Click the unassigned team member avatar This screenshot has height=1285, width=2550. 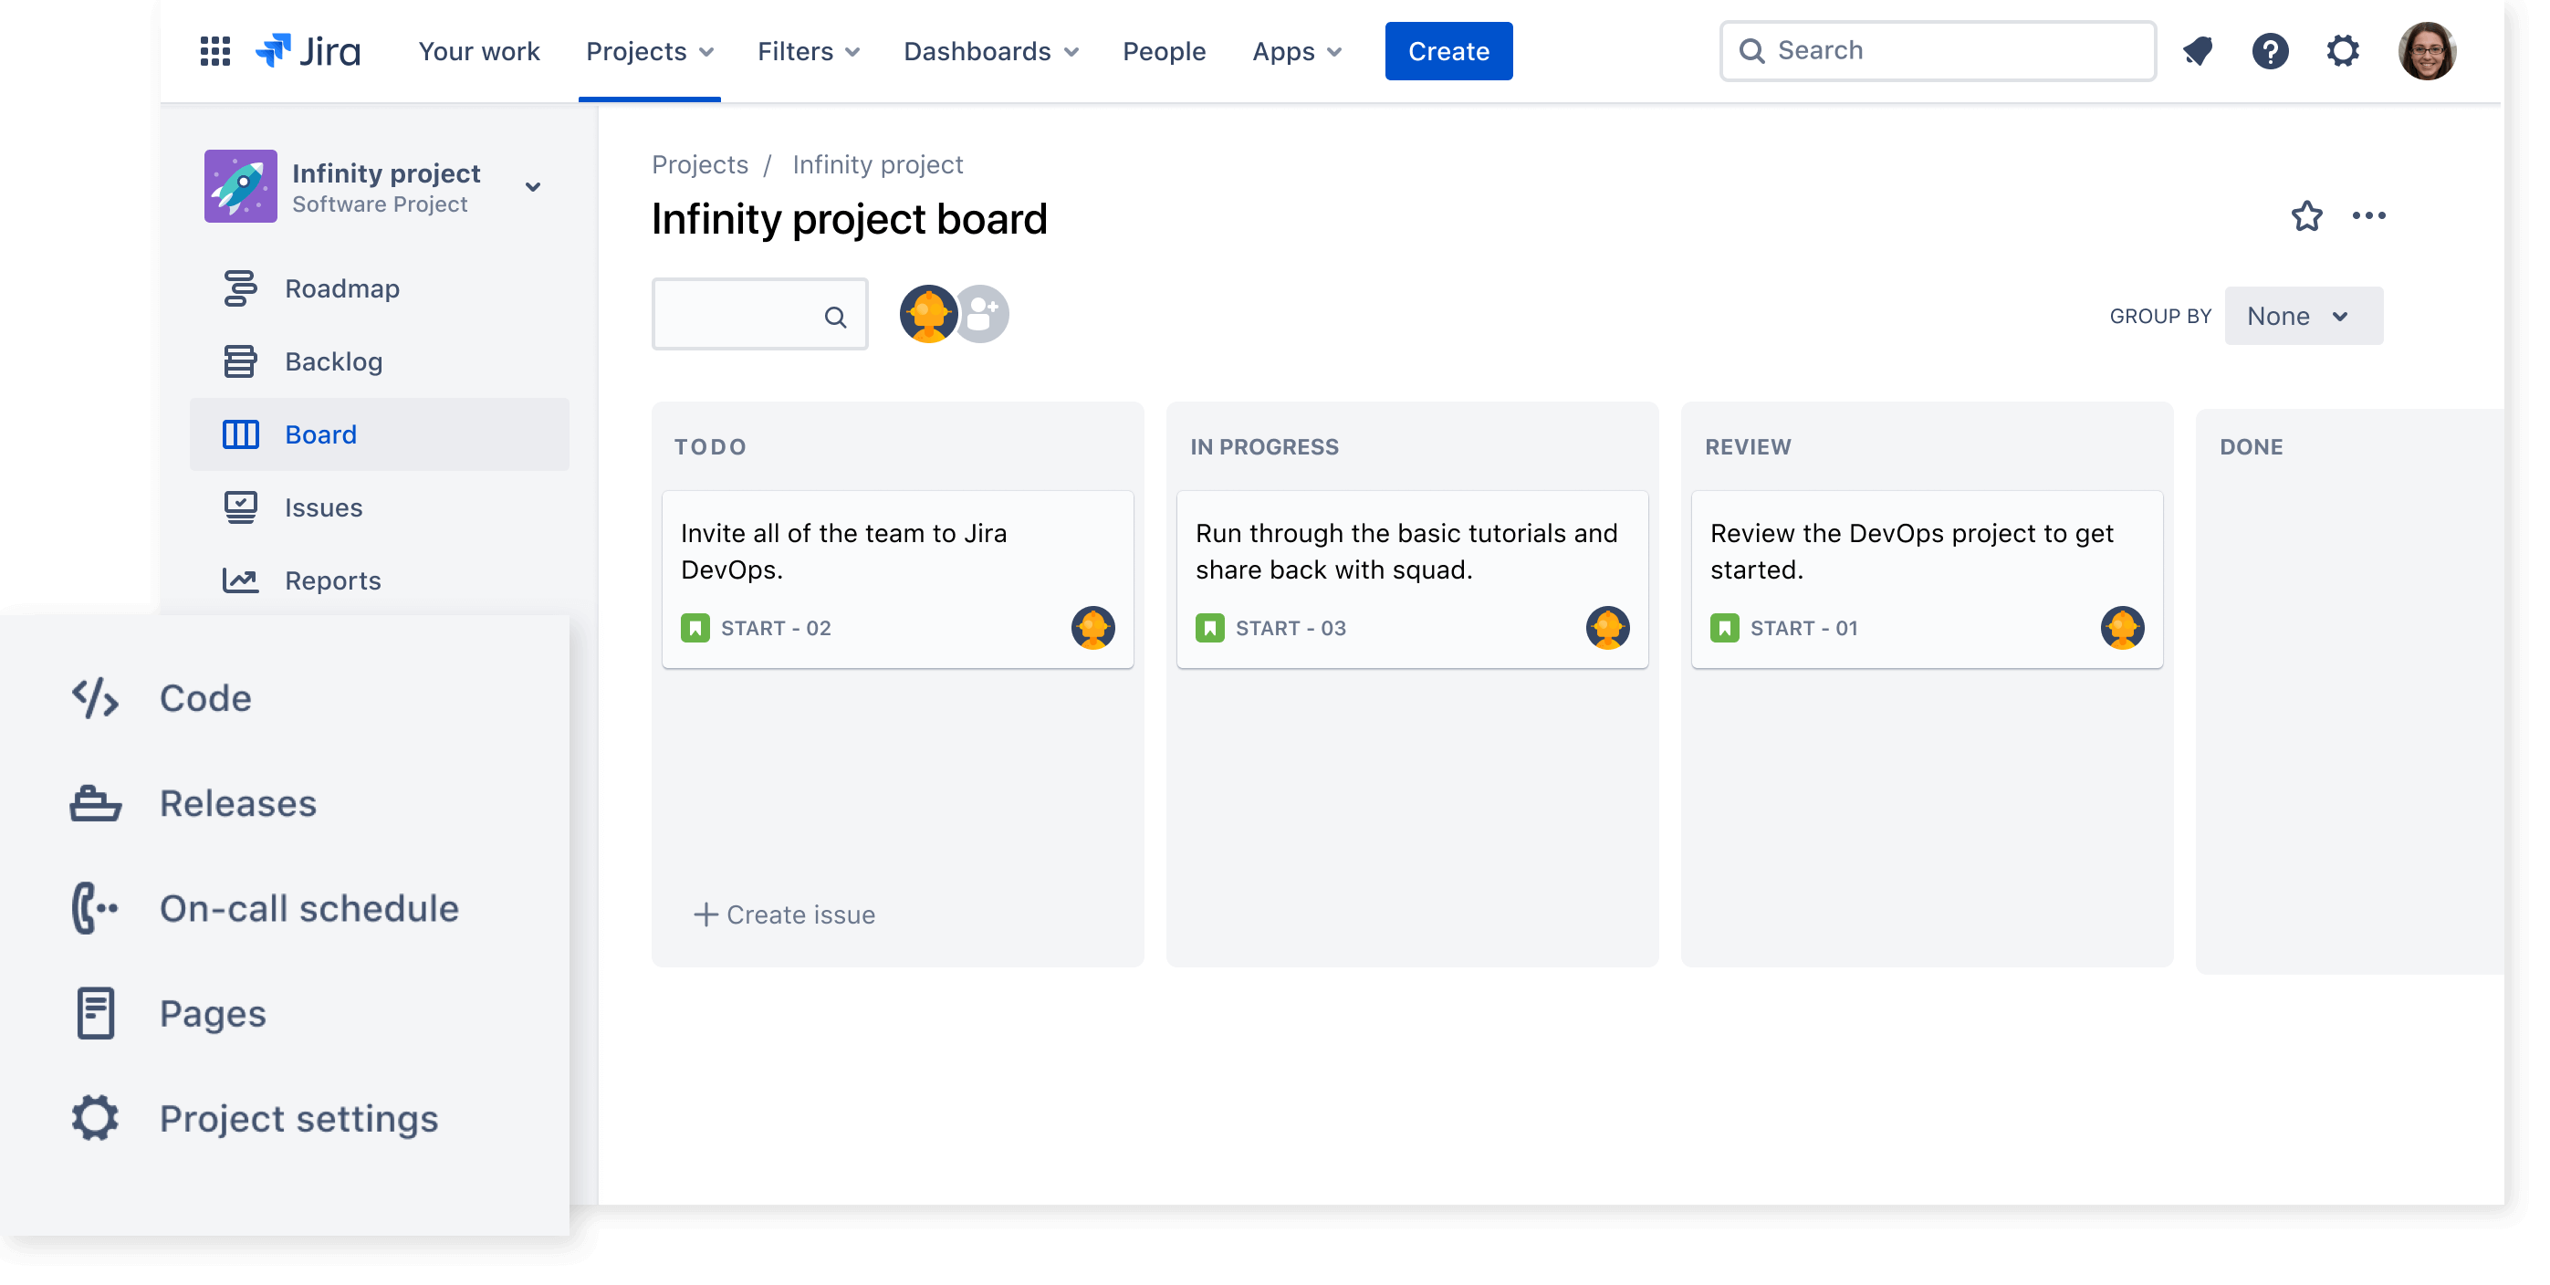tap(982, 313)
